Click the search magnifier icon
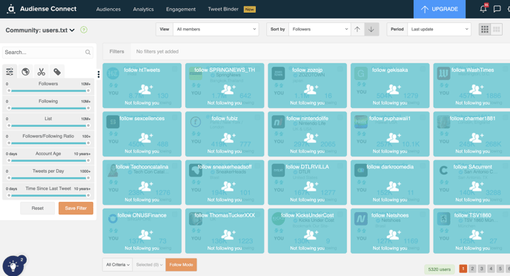The image size is (510, 276). pyautogui.click(x=87, y=52)
